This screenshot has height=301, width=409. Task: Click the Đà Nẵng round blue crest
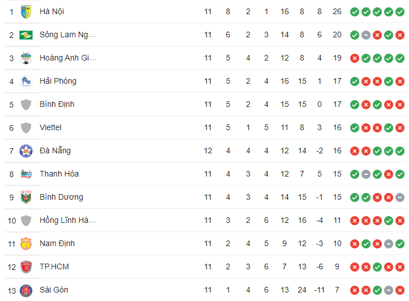point(26,151)
